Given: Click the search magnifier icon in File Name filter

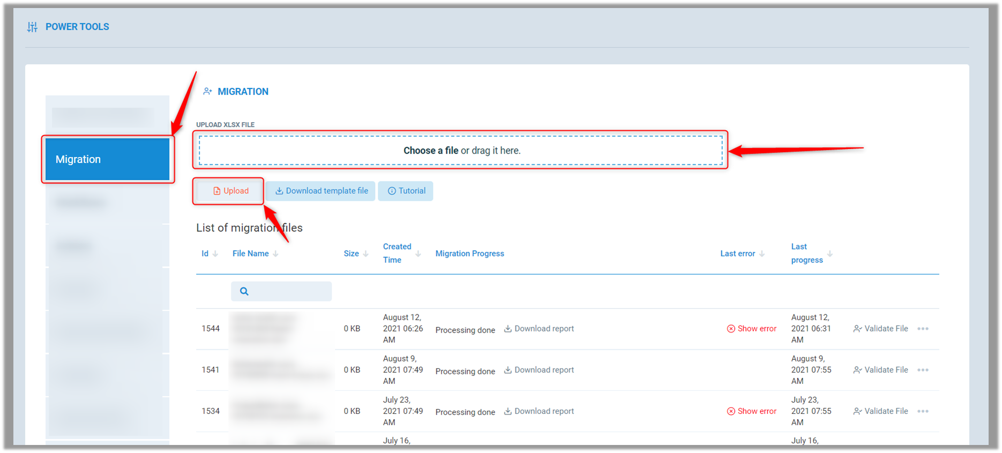Looking at the screenshot, I should (x=244, y=291).
